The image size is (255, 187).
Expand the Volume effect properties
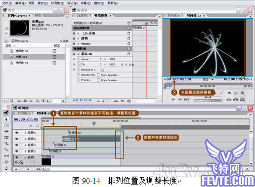coord(79,43)
